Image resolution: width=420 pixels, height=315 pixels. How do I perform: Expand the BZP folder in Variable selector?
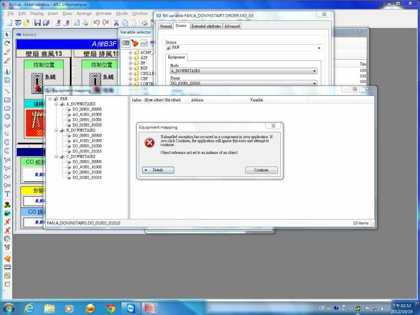point(130,68)
